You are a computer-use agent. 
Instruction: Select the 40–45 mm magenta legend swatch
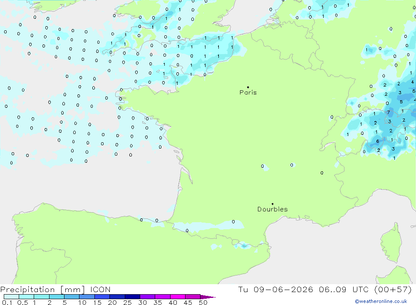178,297
